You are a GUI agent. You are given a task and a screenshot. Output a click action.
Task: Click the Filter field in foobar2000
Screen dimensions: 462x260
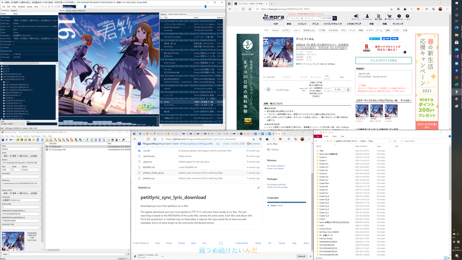point(42,124)
